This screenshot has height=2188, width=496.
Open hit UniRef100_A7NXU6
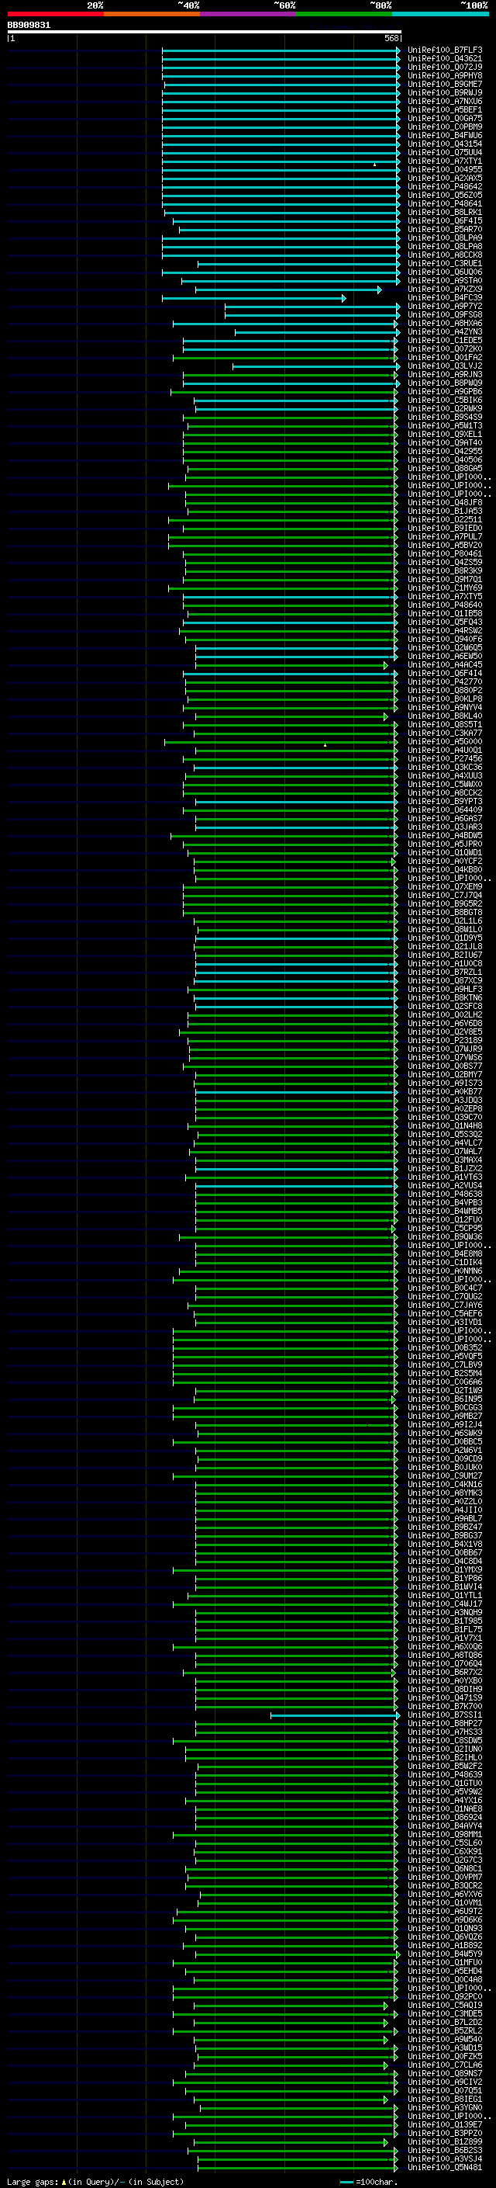point(444,101)
